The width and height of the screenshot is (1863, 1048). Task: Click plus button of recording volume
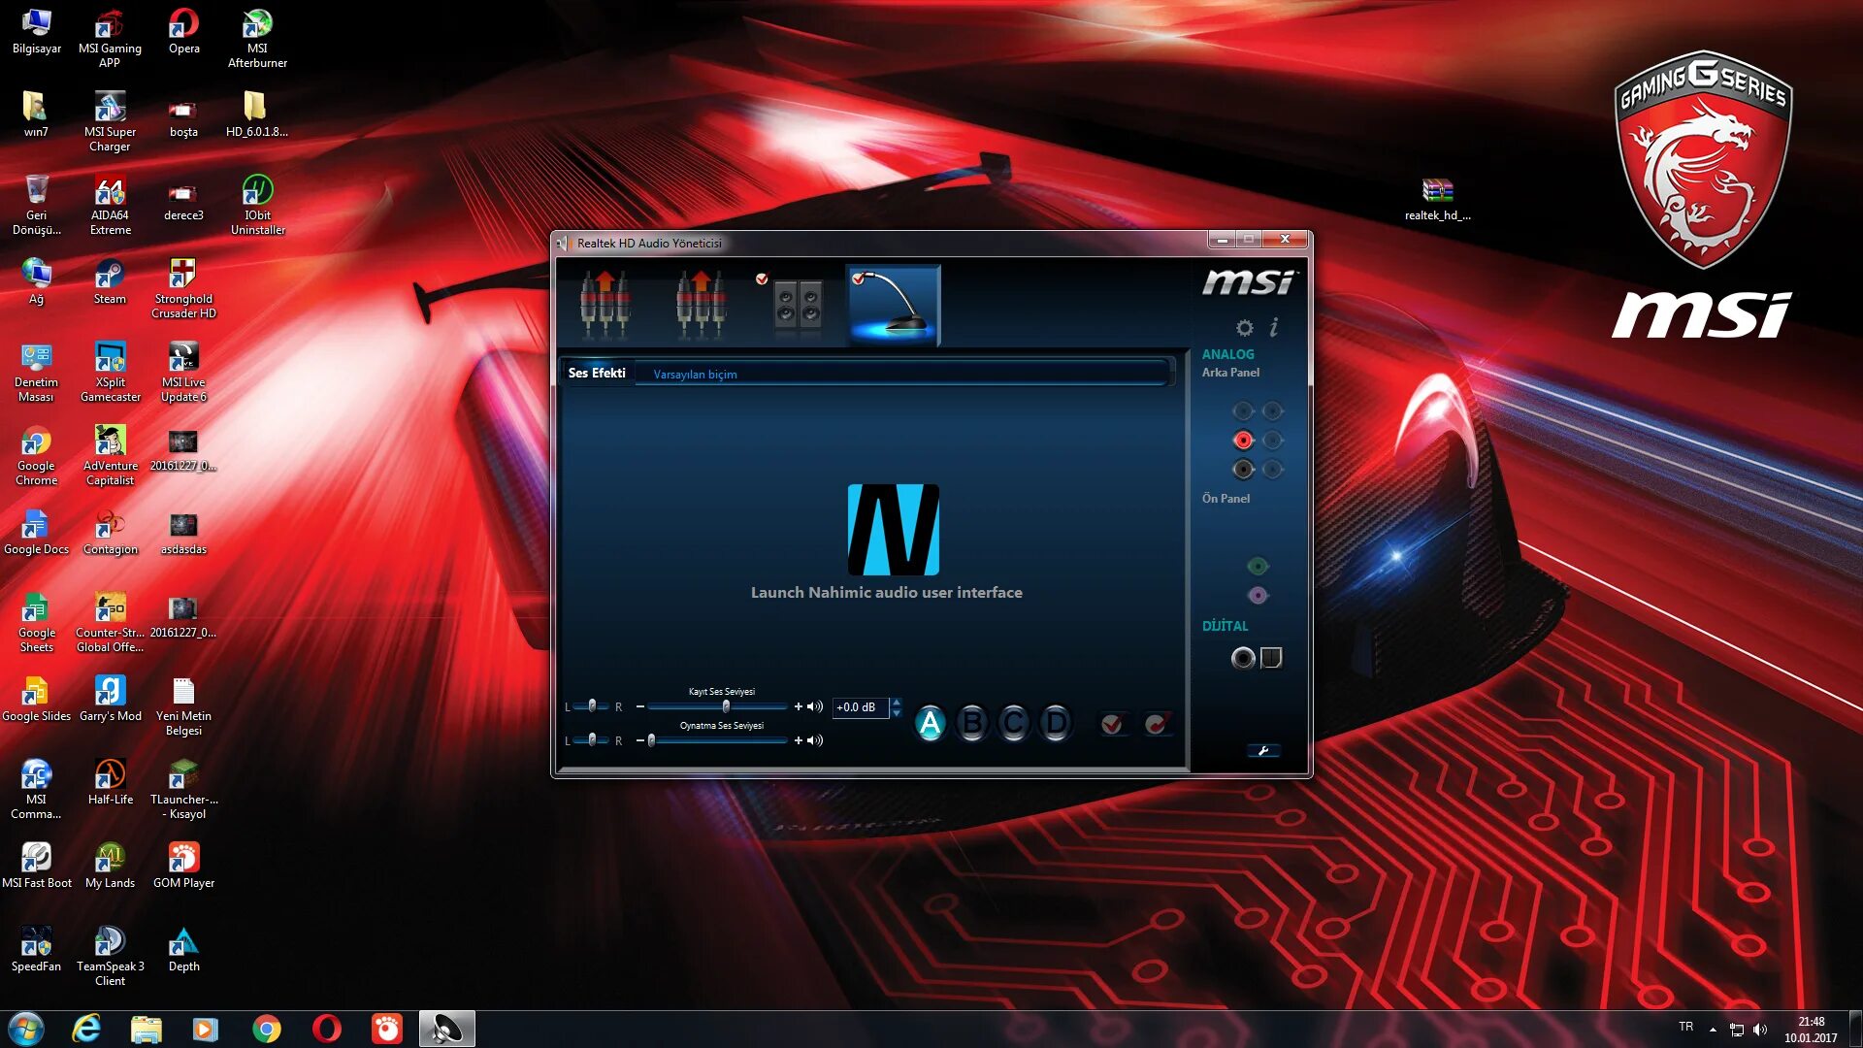pos(799,706)
